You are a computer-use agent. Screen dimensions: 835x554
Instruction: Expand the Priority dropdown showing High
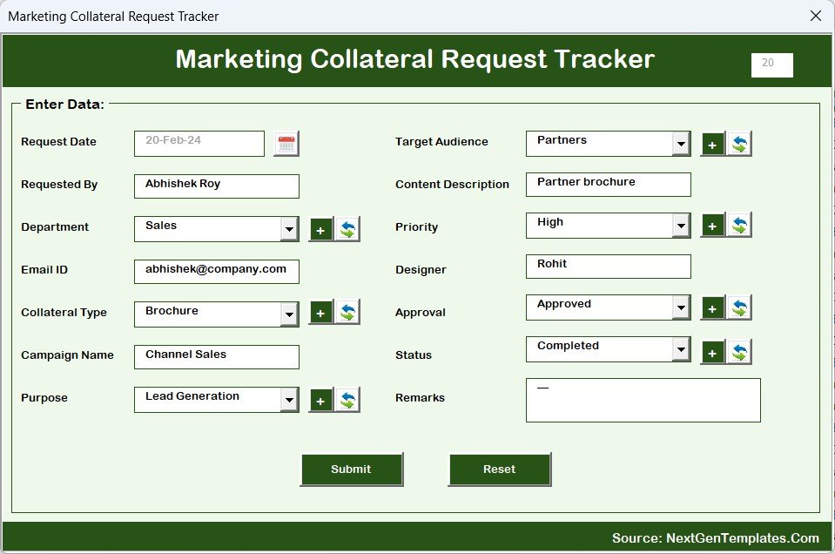(x=681, y=226)
